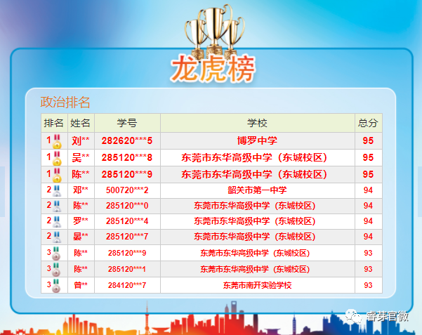Click student number 284120***7
Image resolution: width=422 pixels, height=335 pixels.
[x=127, y=285]
